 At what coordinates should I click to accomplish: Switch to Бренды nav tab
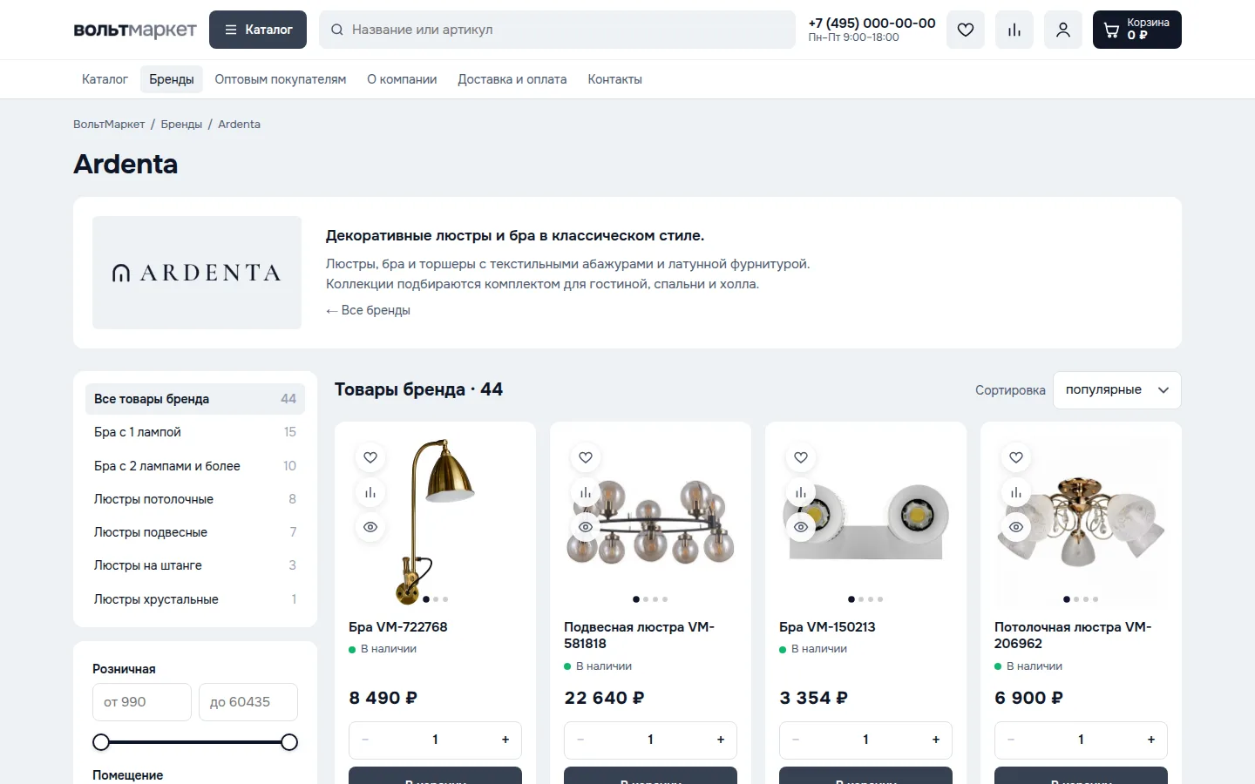(172, 79)
